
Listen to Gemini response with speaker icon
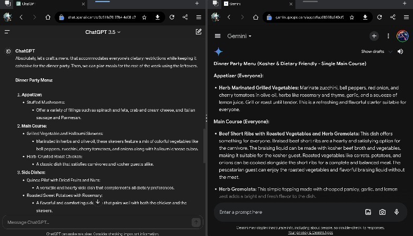pos(400,51)
